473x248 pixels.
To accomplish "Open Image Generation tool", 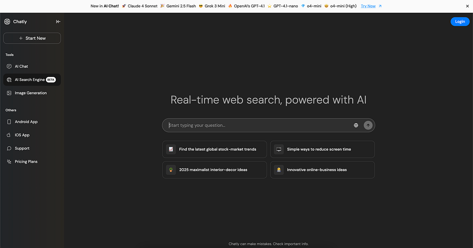I will coord(32,93).
